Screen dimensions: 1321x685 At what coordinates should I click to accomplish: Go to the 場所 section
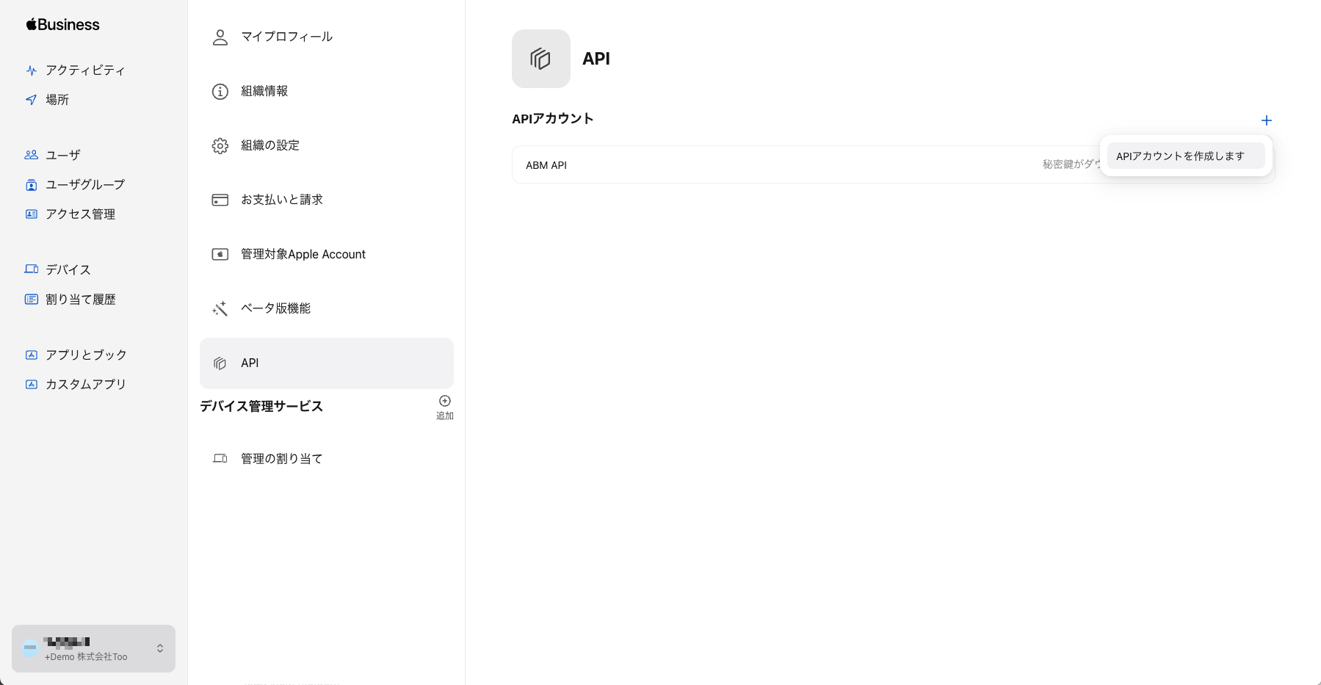click(57, 100)
